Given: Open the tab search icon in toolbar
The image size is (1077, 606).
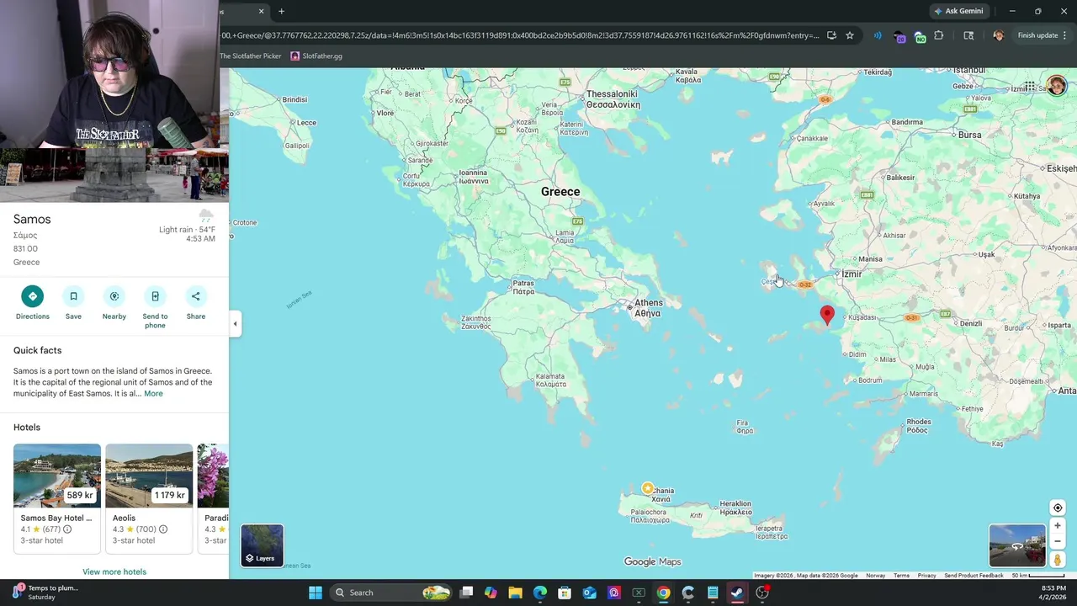Looking at the screenshot, I should click(968, 35).
